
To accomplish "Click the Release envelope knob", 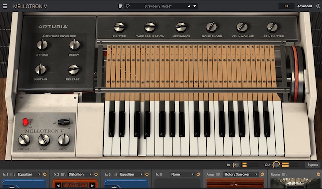I will (x=73, y=70).
